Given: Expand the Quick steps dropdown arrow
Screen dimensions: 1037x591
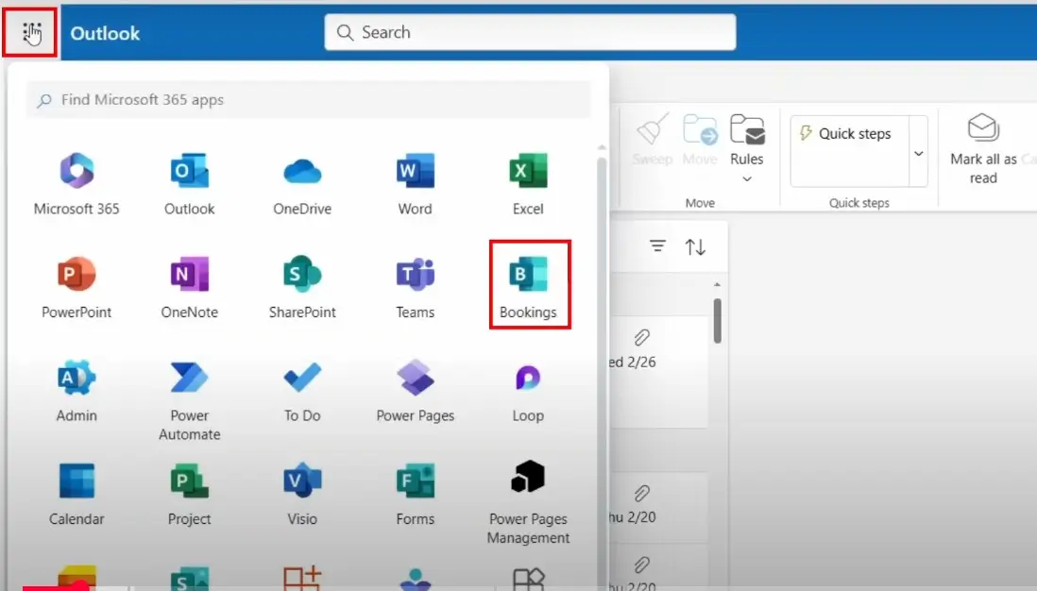Looking at the screenshot, I should coord(918,153).
